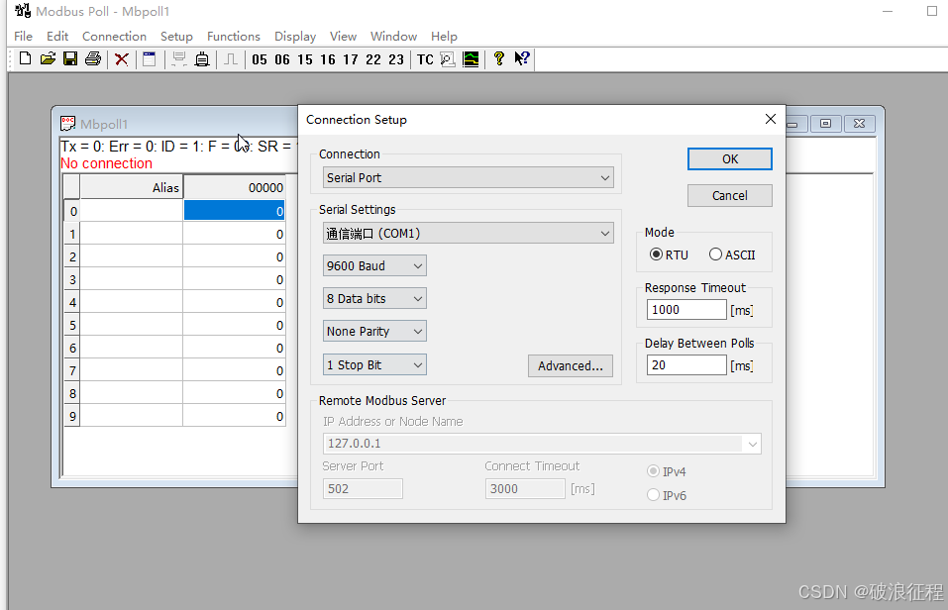This screenshot has height=610, width=948.
Task: Click the TC test center button
Action: (425, 59)
